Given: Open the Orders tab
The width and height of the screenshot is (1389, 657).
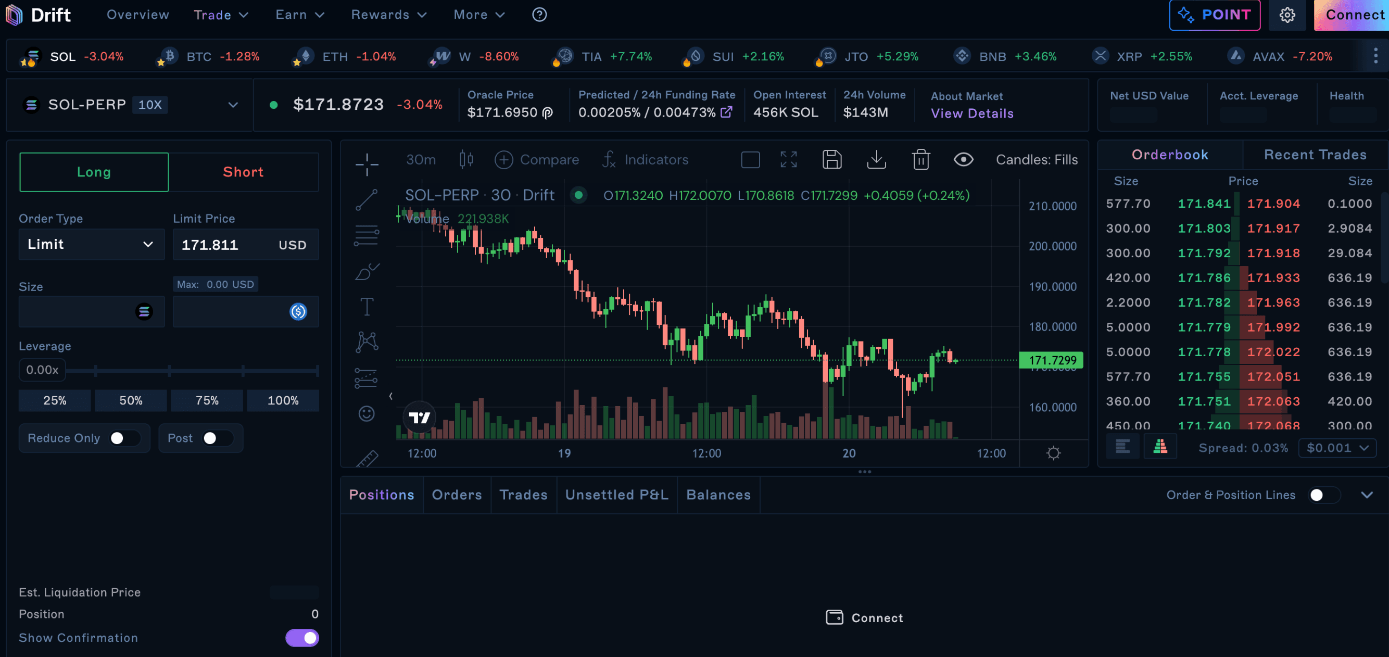Looking at the screenshot, I should click(457, 495).
